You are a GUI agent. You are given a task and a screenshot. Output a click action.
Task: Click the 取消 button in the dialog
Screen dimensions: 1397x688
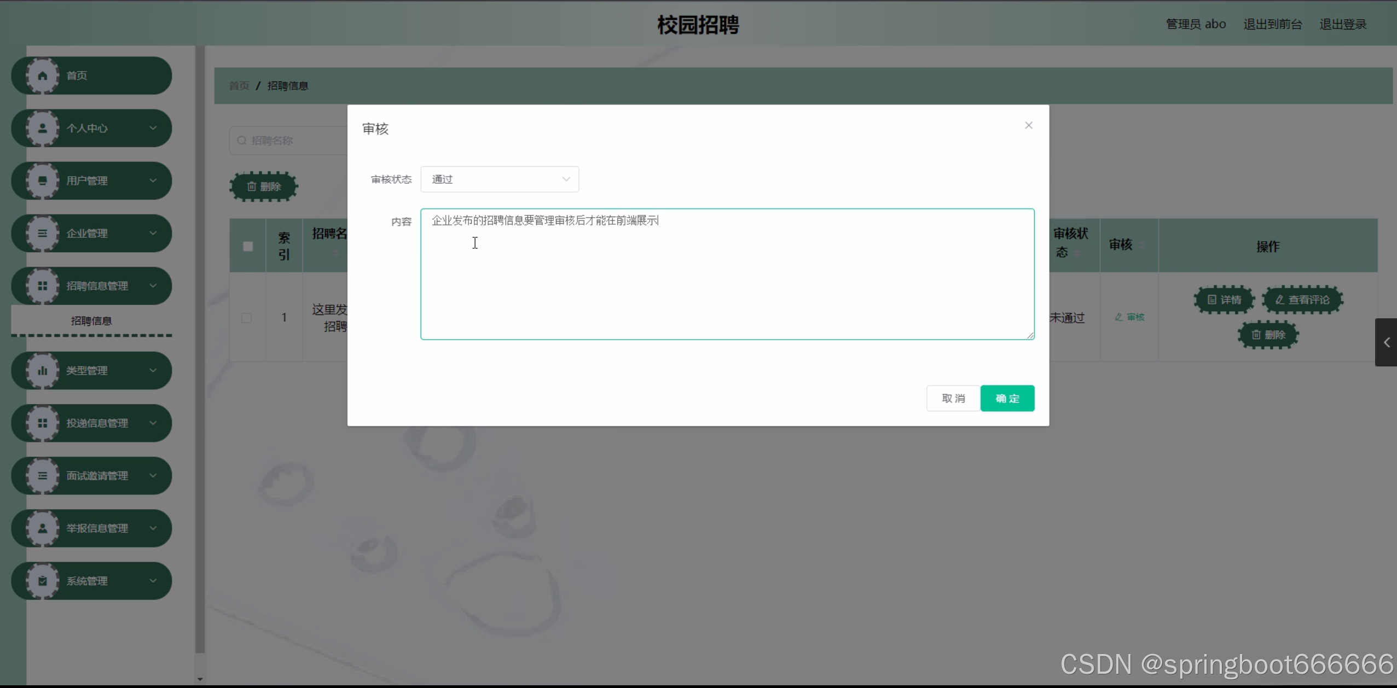[x=953, y=398]
